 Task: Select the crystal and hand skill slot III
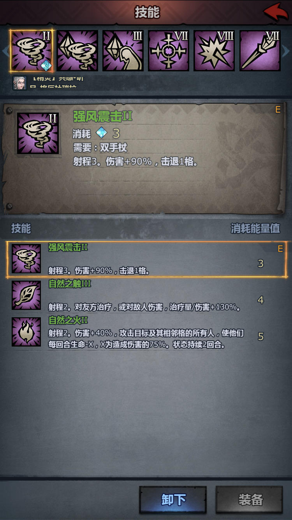(123, 51)
